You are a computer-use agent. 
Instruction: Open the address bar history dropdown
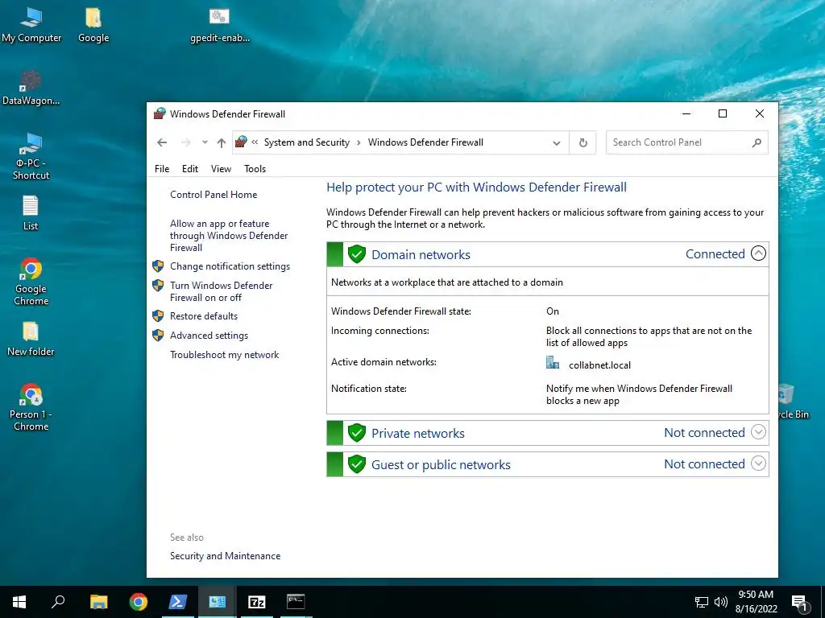[x=556, y=143]
